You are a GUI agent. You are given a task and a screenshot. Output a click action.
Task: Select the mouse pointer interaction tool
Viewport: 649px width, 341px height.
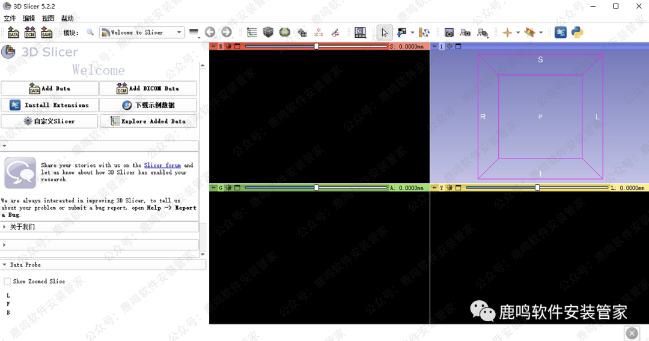(385, 32)
